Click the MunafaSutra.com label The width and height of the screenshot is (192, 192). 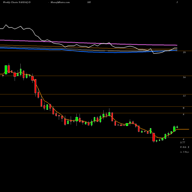(60, 2)
